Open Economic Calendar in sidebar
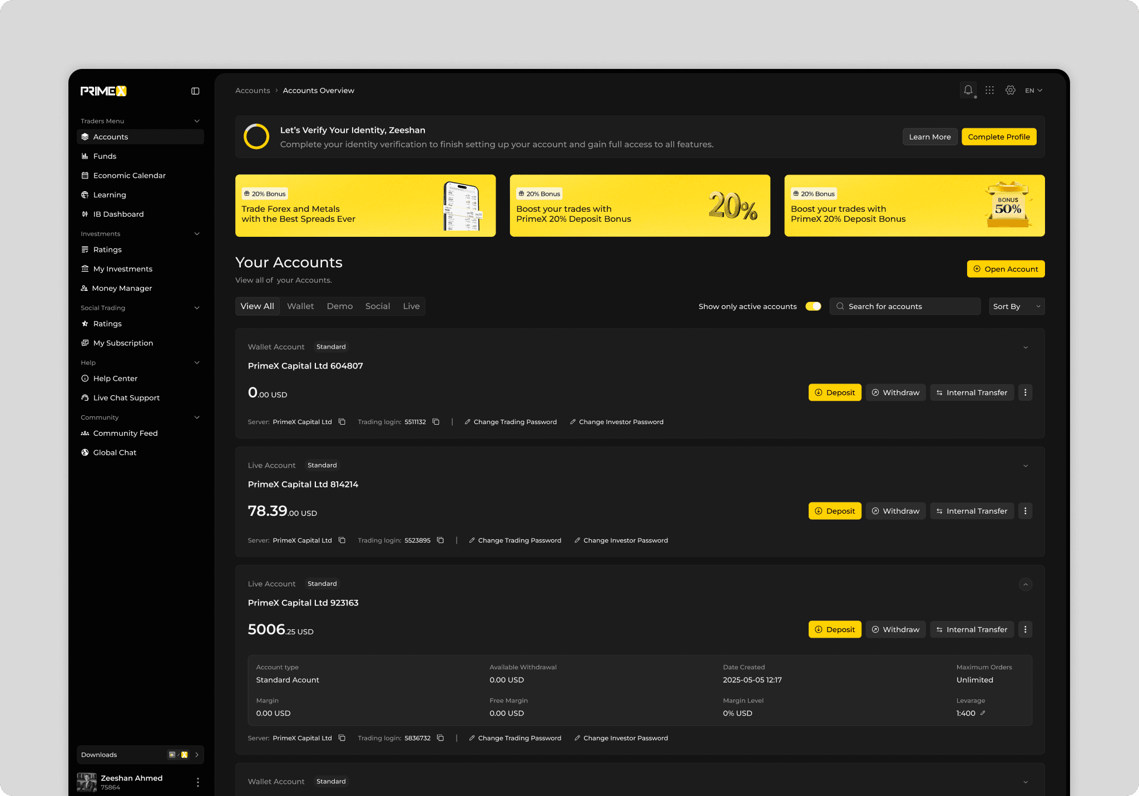The width and height of the screenshot is (1139, 796). 129,176
